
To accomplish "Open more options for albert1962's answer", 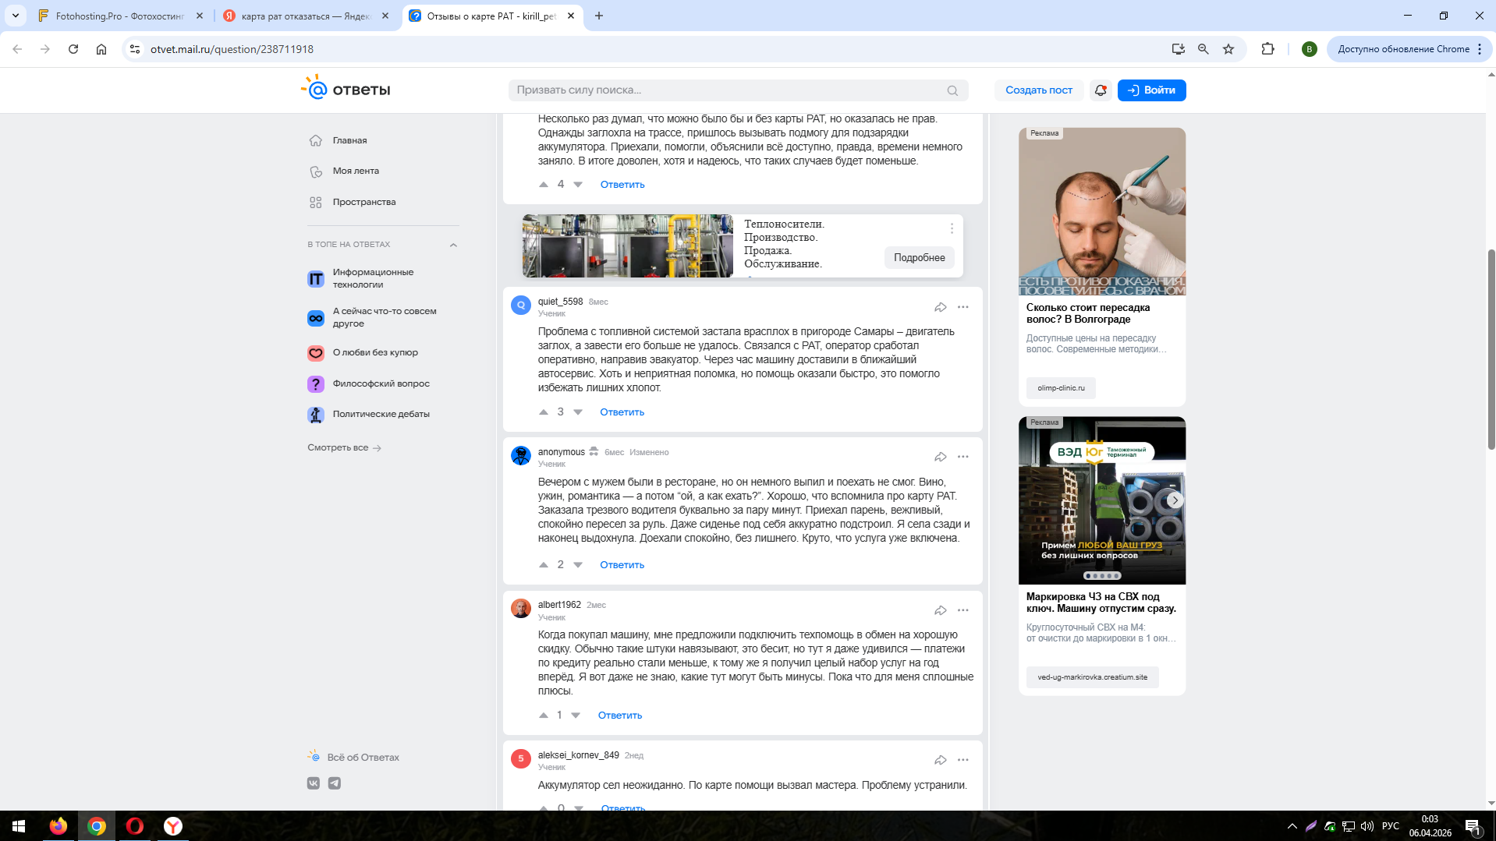I will (963, 610).
